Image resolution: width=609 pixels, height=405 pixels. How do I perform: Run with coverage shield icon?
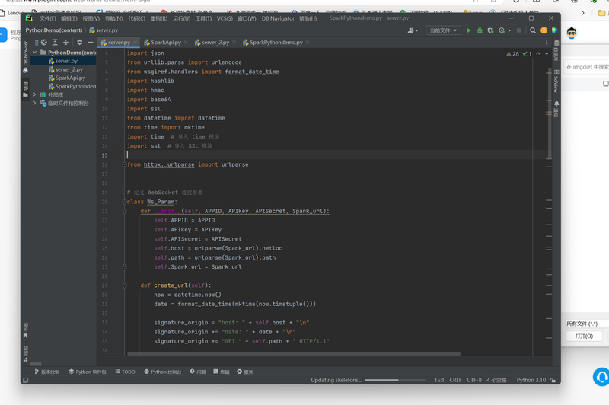tap(490, 30)
